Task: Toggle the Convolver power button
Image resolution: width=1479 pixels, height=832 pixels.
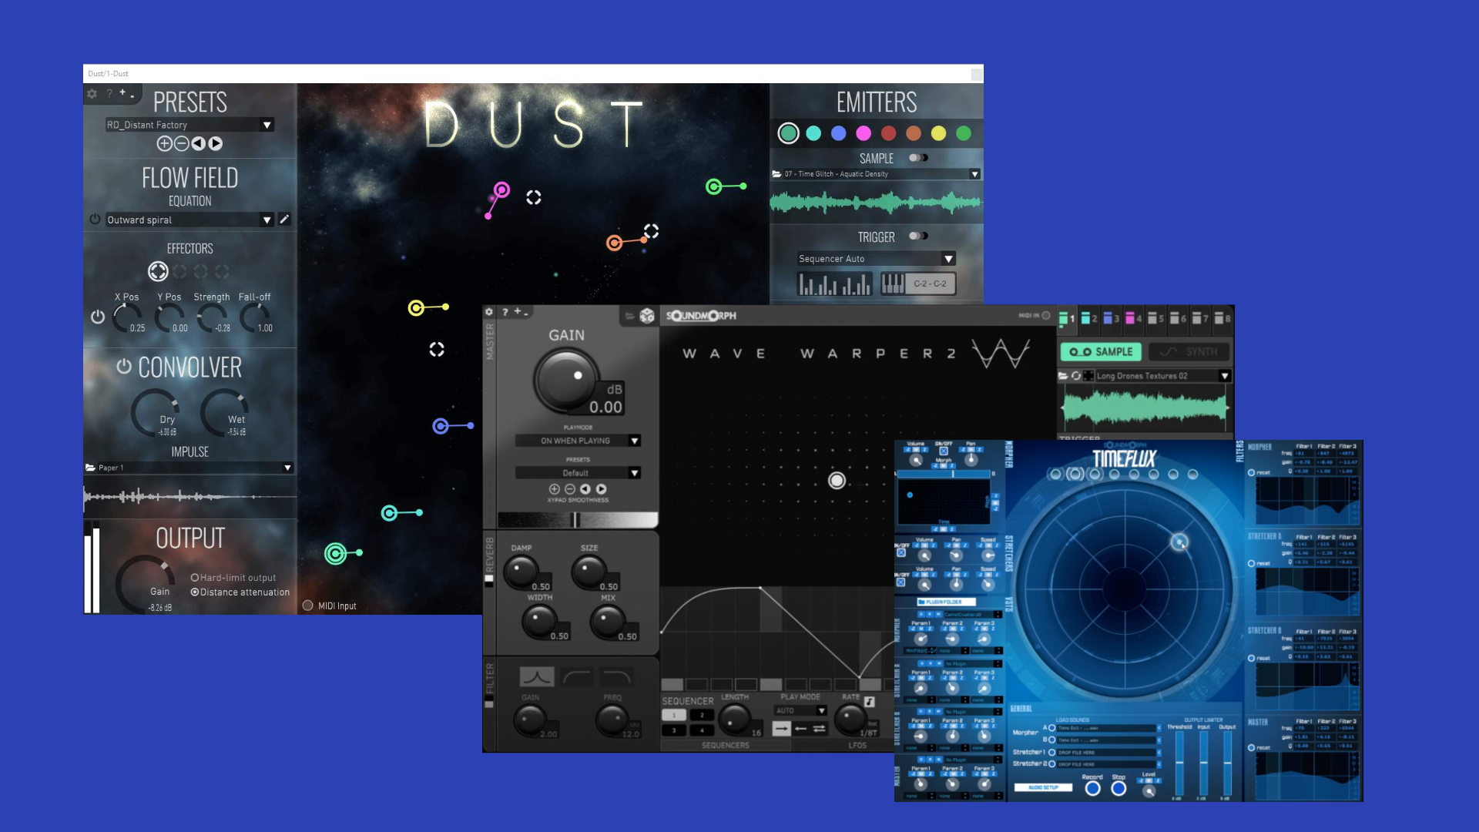Action: pyautogui.click(x=123, y=366)
